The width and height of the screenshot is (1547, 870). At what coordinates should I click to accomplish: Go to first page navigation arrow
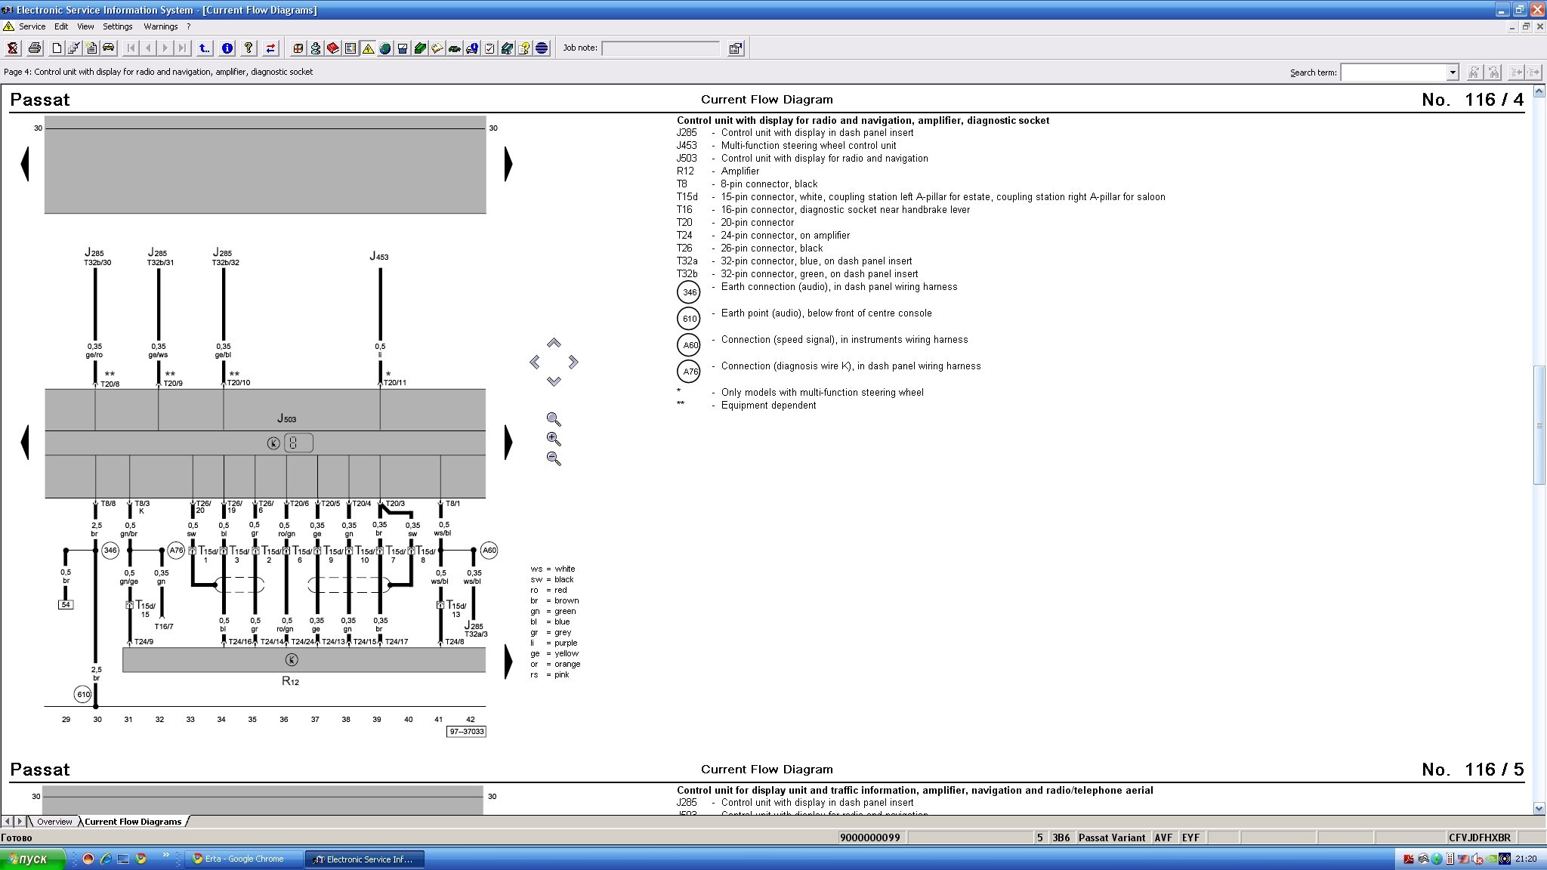coord(131,48)
